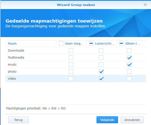The height and width of the screenshot is (125, 151).
Task: Enable Alleen-lezen for Downloads folder
Action: 129,51
